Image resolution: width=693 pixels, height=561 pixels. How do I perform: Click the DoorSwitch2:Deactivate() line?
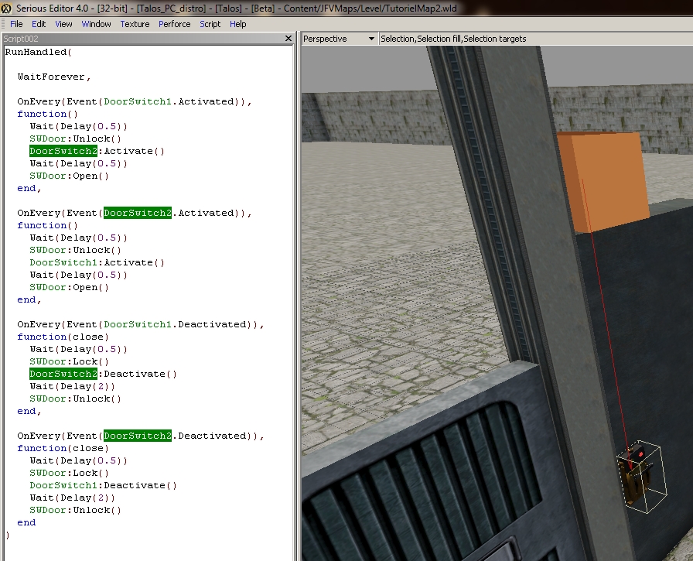[x=103, y=374]
